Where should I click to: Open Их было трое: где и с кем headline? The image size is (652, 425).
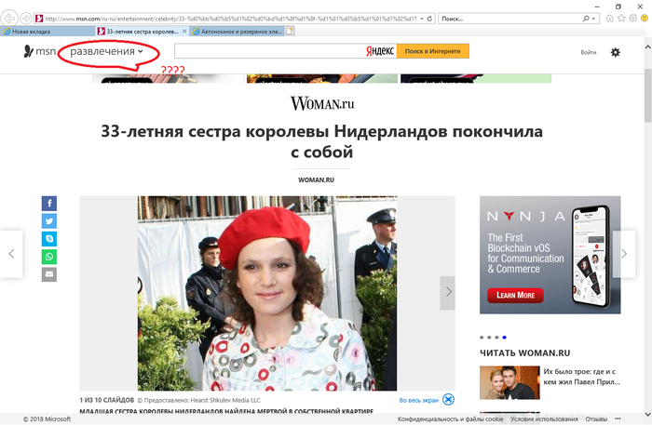[581, 377]
